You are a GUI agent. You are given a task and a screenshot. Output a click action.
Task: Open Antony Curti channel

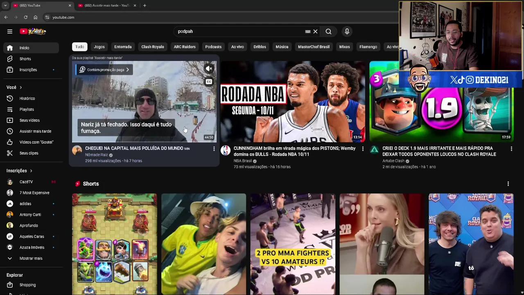[31, 215]
